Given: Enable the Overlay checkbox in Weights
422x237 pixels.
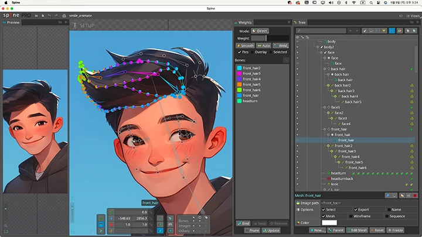Looking at the screenshot, I should pos(252,52).
